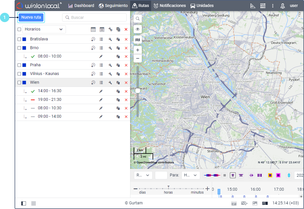This screenshot has width=304, height=209.
Task: Open the user account menu
Action: (x=289, y=6)
